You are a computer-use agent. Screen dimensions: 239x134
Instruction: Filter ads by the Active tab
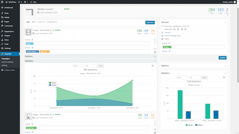click(x=42, y=22)
